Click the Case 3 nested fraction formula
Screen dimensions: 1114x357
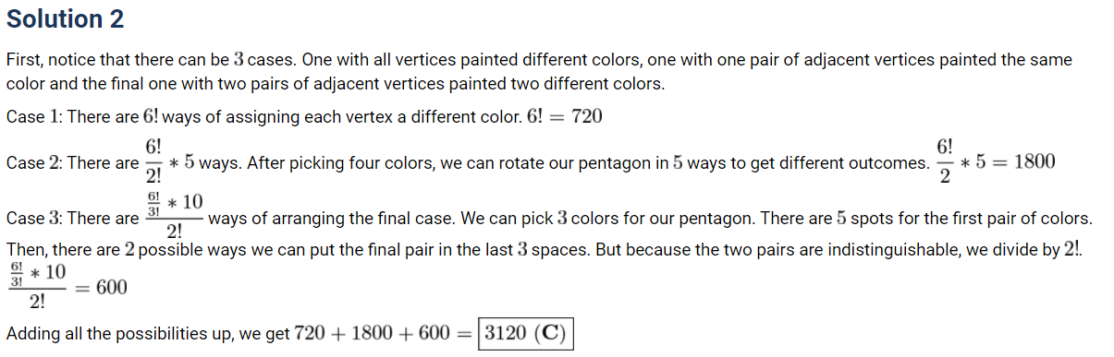(x=173, y=216)
